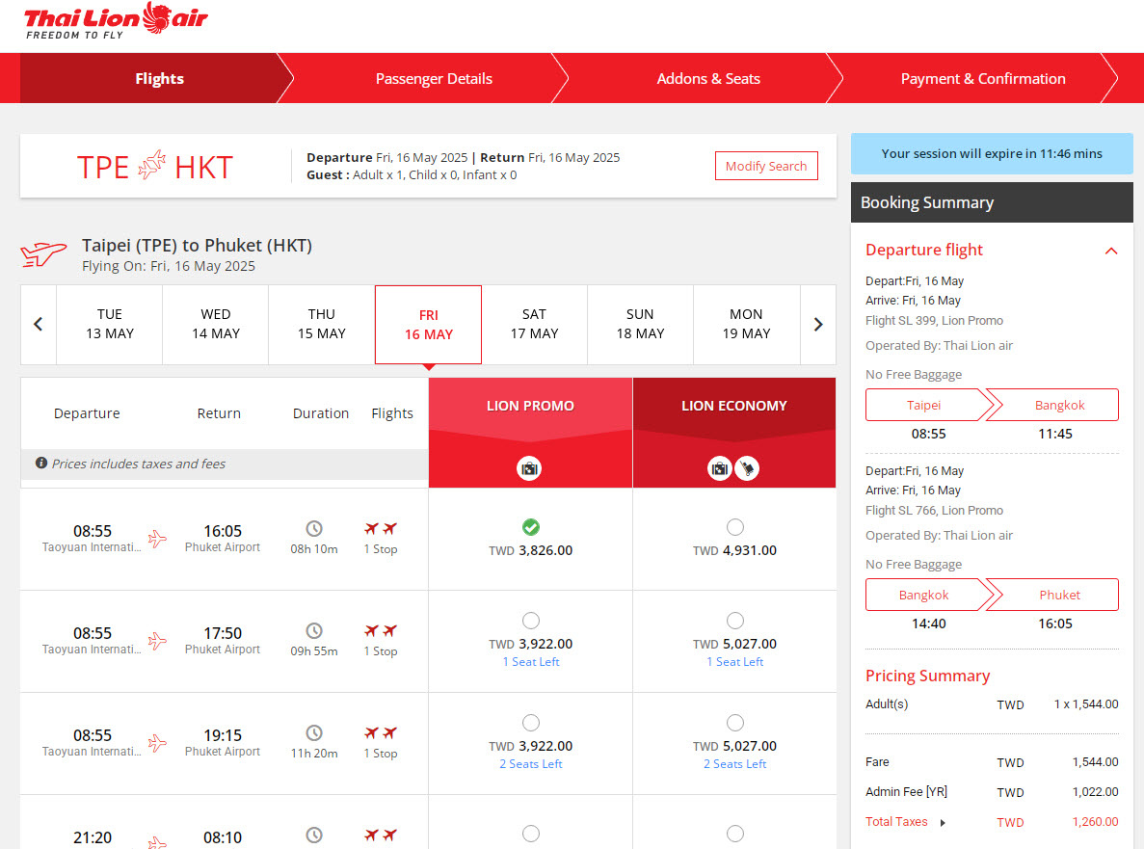
Task: Select Lion Promo fare for 17:50 arrival
Action: point(531,621)
